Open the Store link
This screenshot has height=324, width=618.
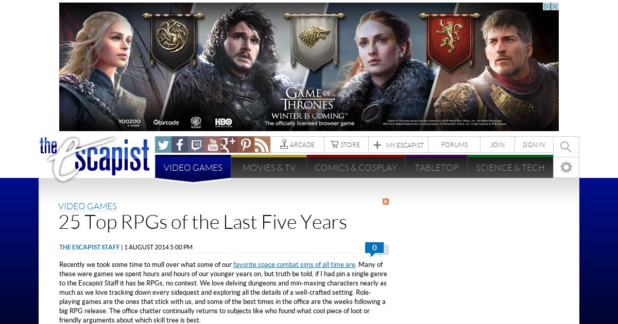point(346,145)
